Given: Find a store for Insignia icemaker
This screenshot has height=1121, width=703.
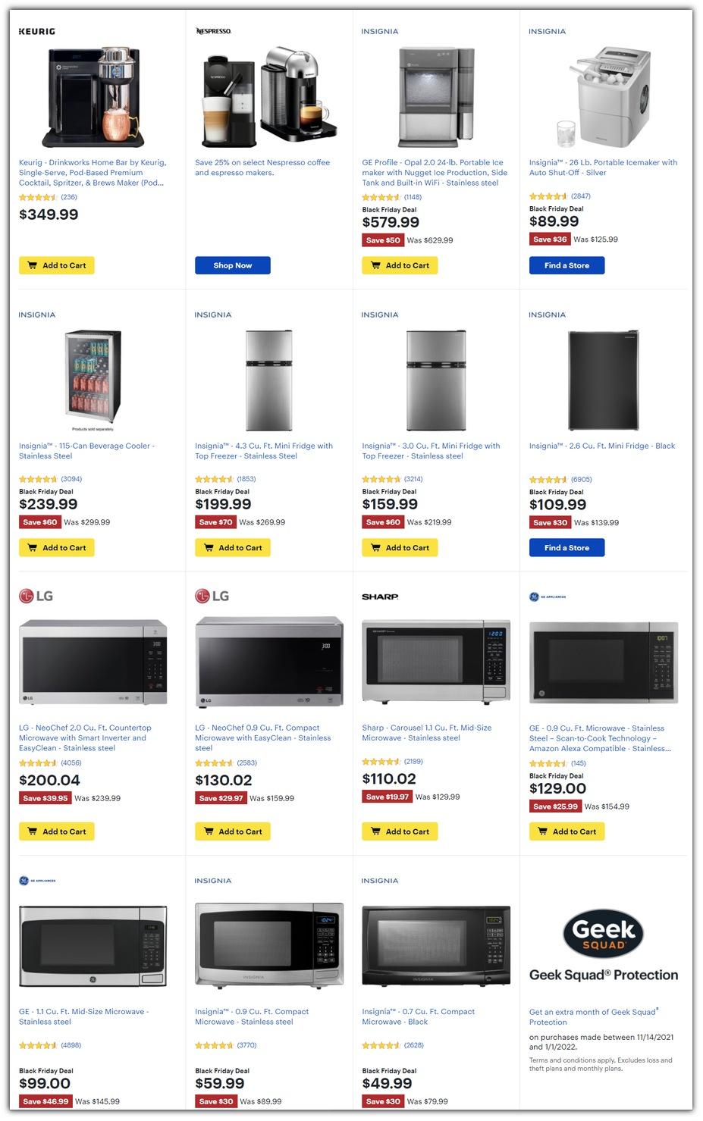Looking at the screenshot, I should coord(566,265).
